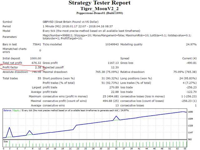Click the 1690 balance axis label
The image size is (200, 150).
190,112
